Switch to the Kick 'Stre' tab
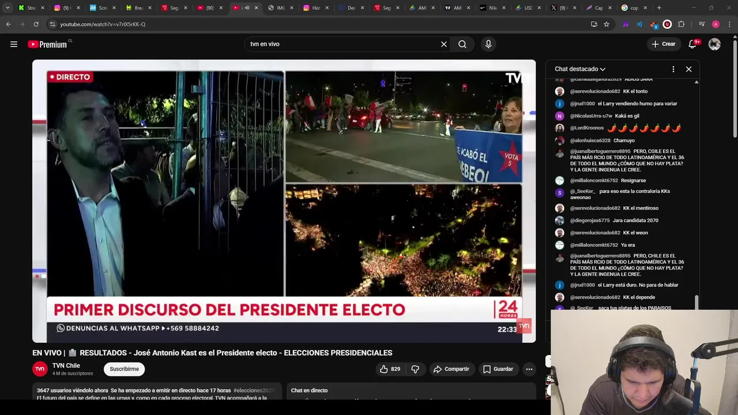 click(x=30, y=8)
